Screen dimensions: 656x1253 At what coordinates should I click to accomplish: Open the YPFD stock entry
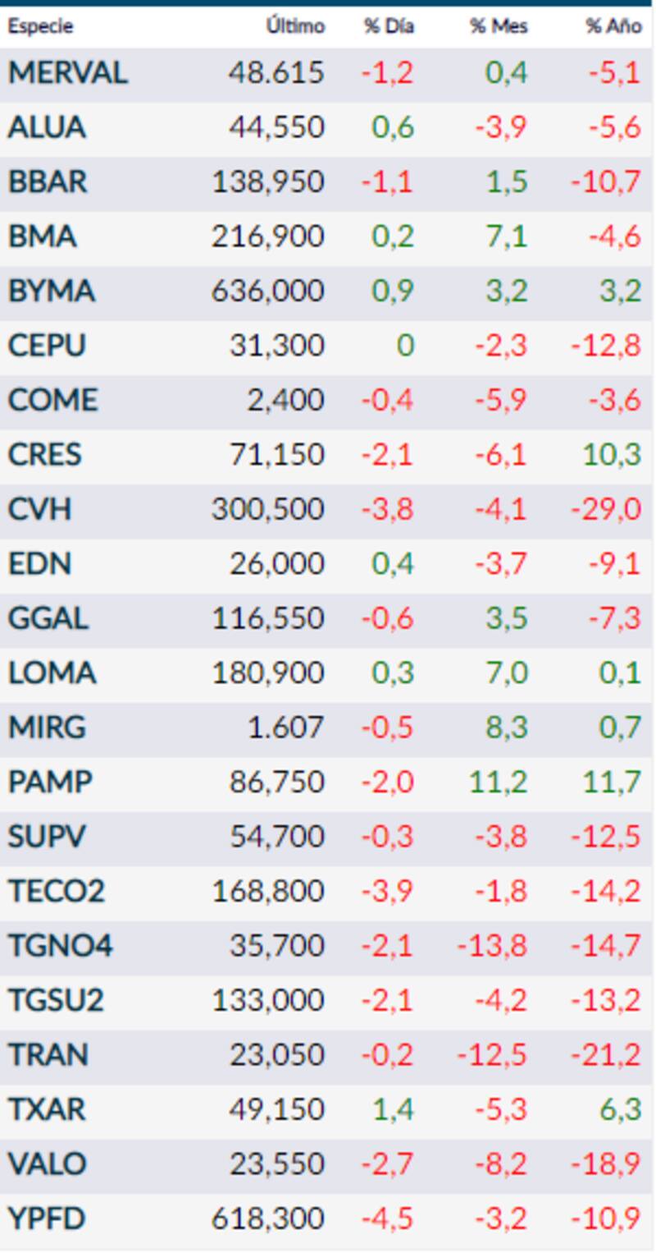tap(47, 1219)
